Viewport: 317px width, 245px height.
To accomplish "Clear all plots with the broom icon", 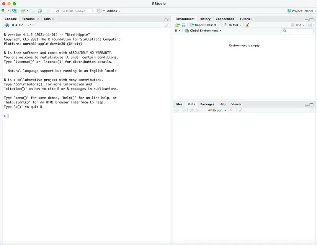I will 240,110.
